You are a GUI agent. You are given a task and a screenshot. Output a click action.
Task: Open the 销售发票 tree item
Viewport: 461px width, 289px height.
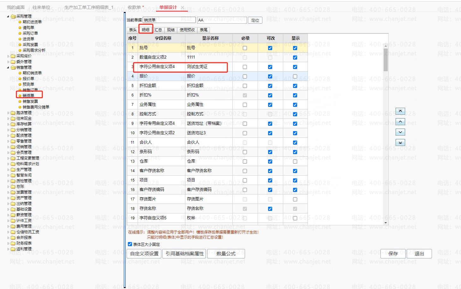[x=30, y=101]
